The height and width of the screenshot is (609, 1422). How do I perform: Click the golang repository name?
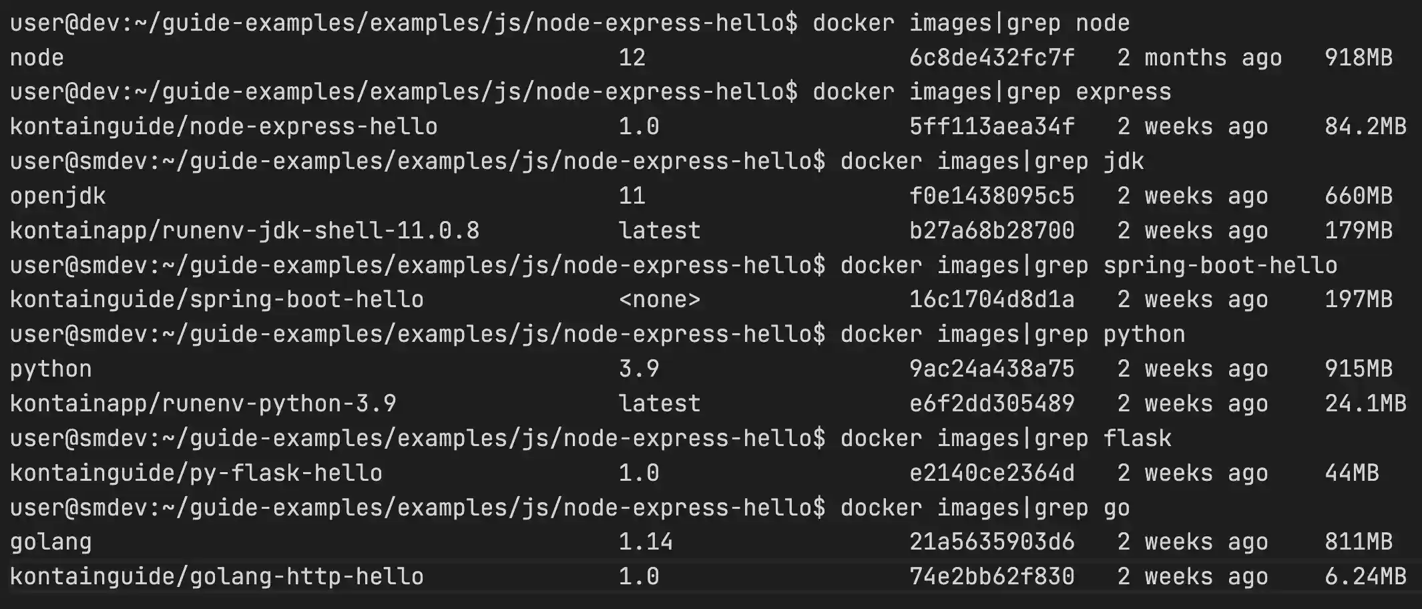coord(51,542)
